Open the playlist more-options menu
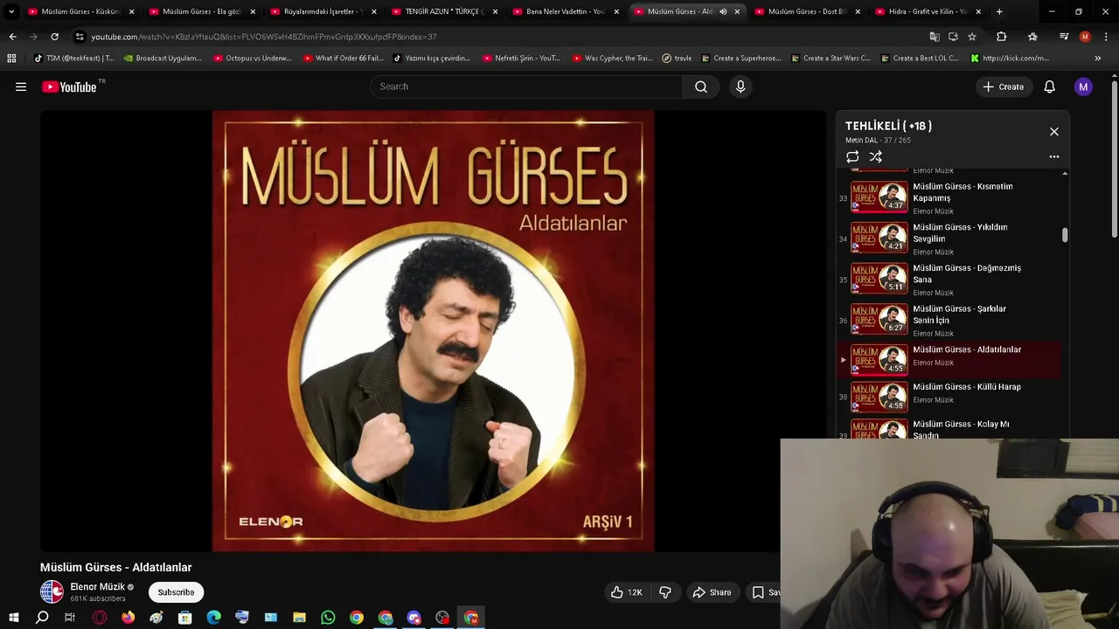 (1053, 157)
